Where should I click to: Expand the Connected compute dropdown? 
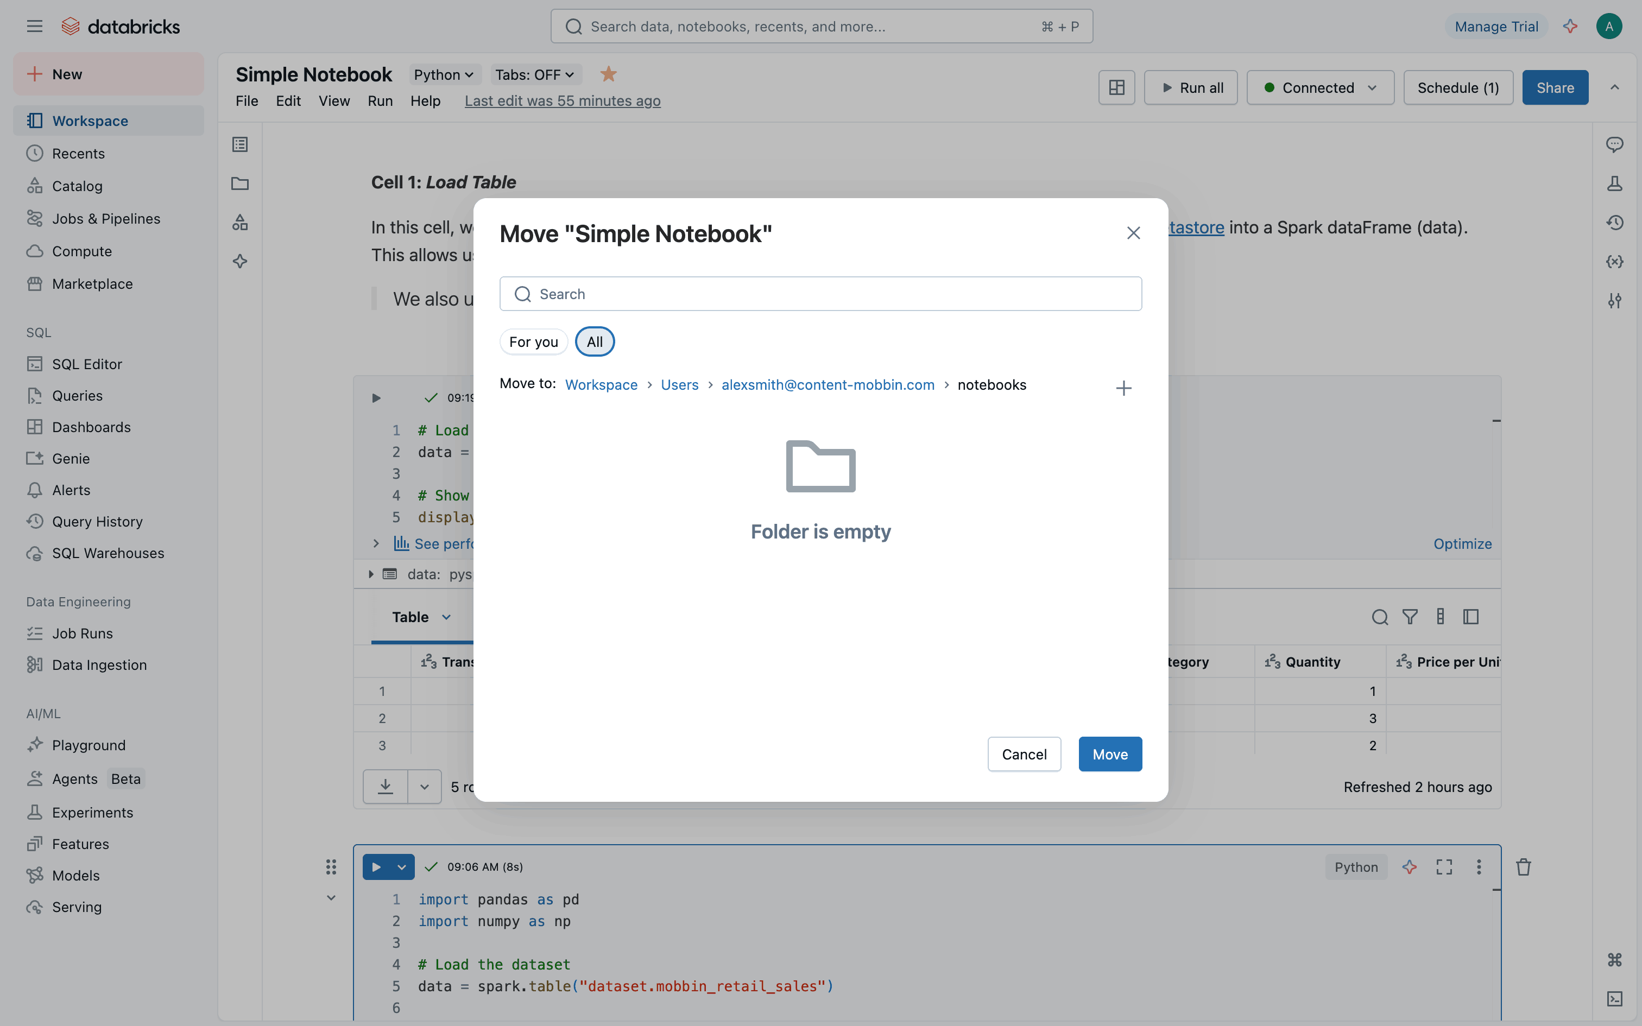tap(1319, 87)
